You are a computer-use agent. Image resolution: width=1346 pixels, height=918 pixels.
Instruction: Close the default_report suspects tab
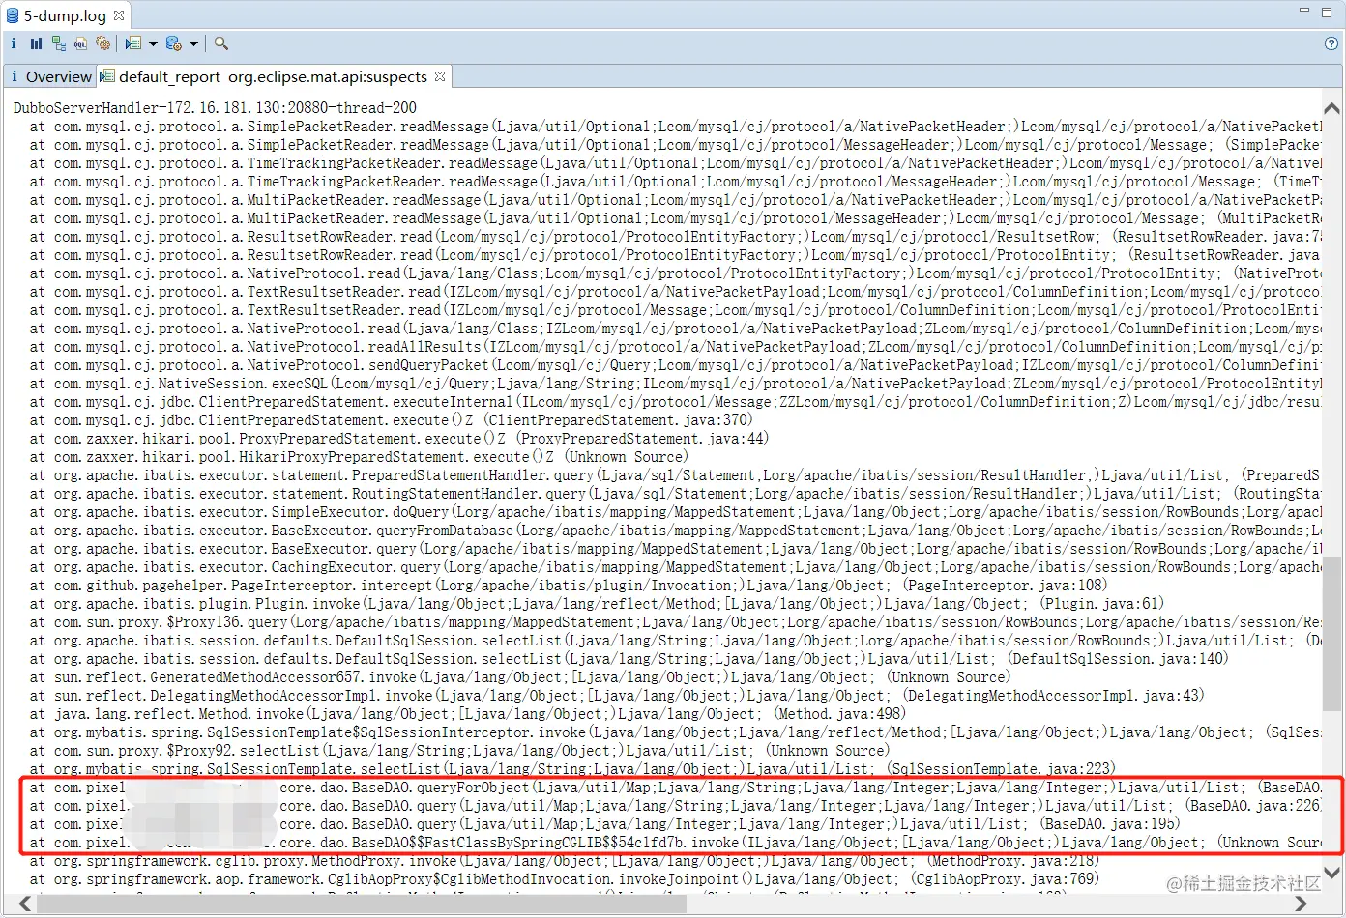pyautogui.click(x=440, y=75)
